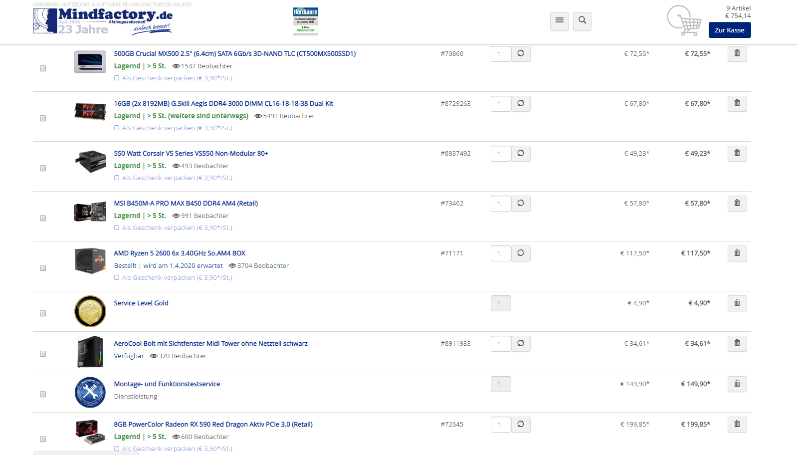Viewport: 797px width, 455px height.
Task: View the PowerColor RX 590 graphics card thumbnail
Action: pyautogui.click(x=90, y=432)
